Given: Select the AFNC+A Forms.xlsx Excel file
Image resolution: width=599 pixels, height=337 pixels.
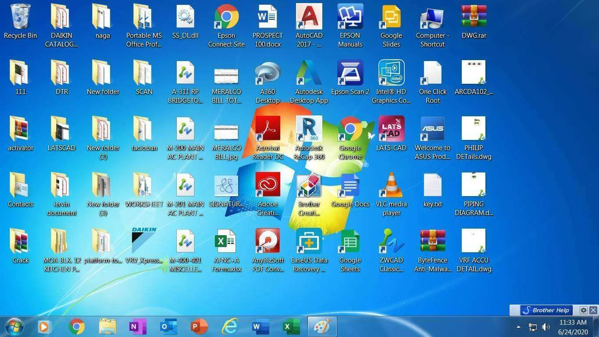Looking at the screenshot, I should point(226,250).
